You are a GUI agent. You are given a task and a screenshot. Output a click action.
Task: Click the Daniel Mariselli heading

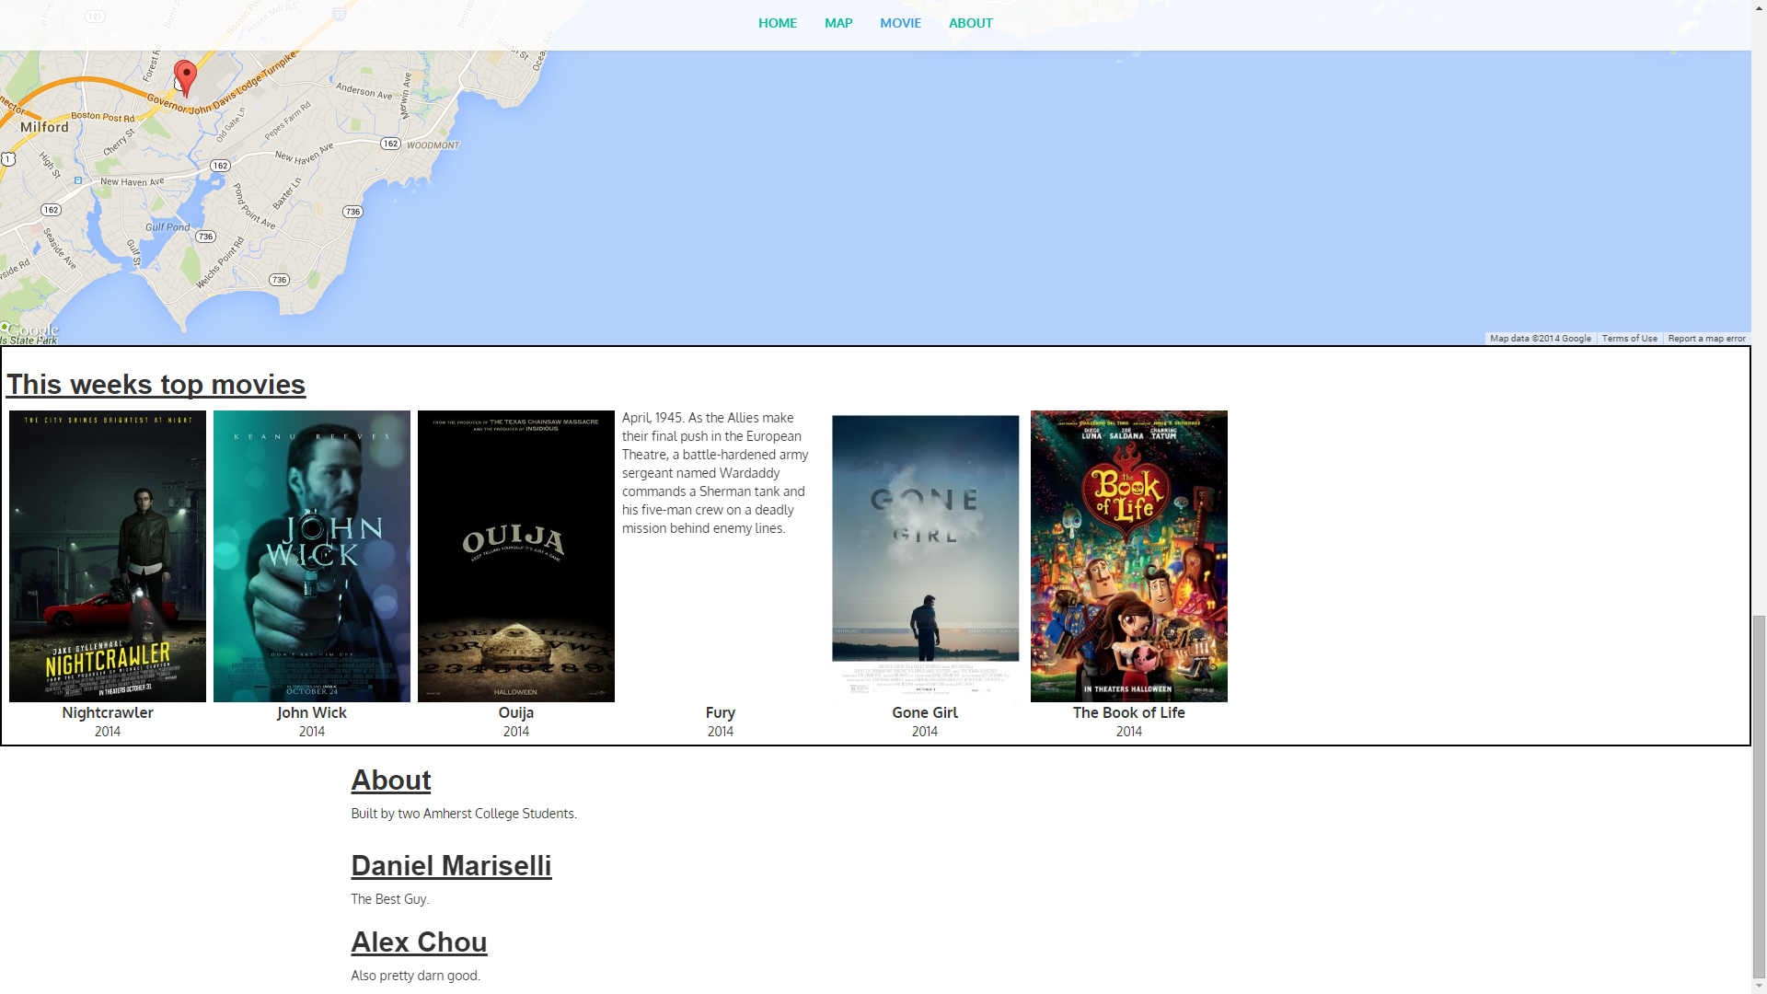451,865
